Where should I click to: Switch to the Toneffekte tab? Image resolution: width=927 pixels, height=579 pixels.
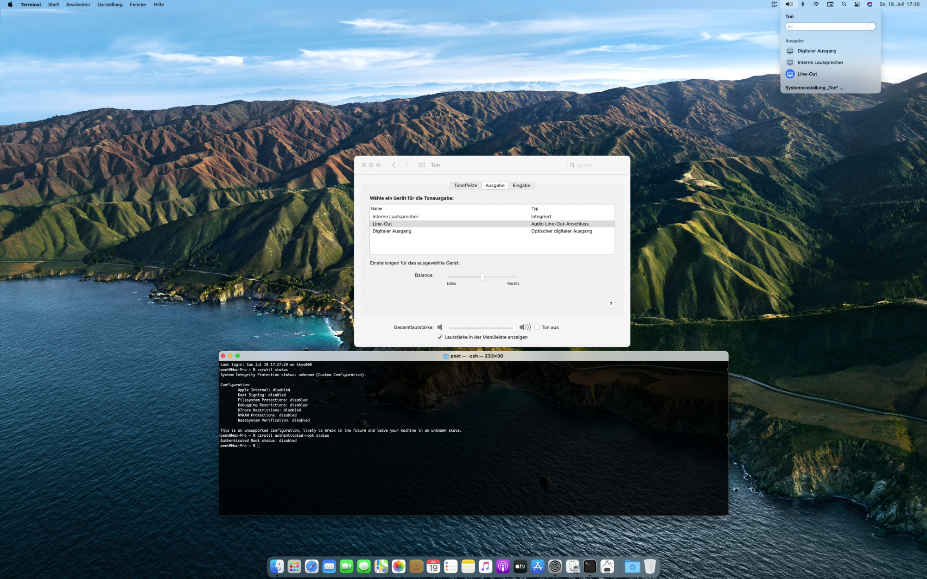[x=465, y=186]
